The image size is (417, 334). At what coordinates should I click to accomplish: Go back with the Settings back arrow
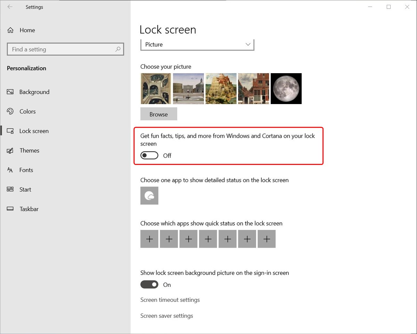tap(10, 7)
